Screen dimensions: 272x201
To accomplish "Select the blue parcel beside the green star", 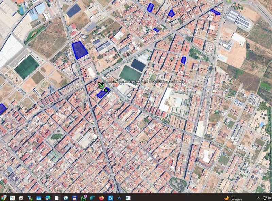I will click(x=102, y=94).
